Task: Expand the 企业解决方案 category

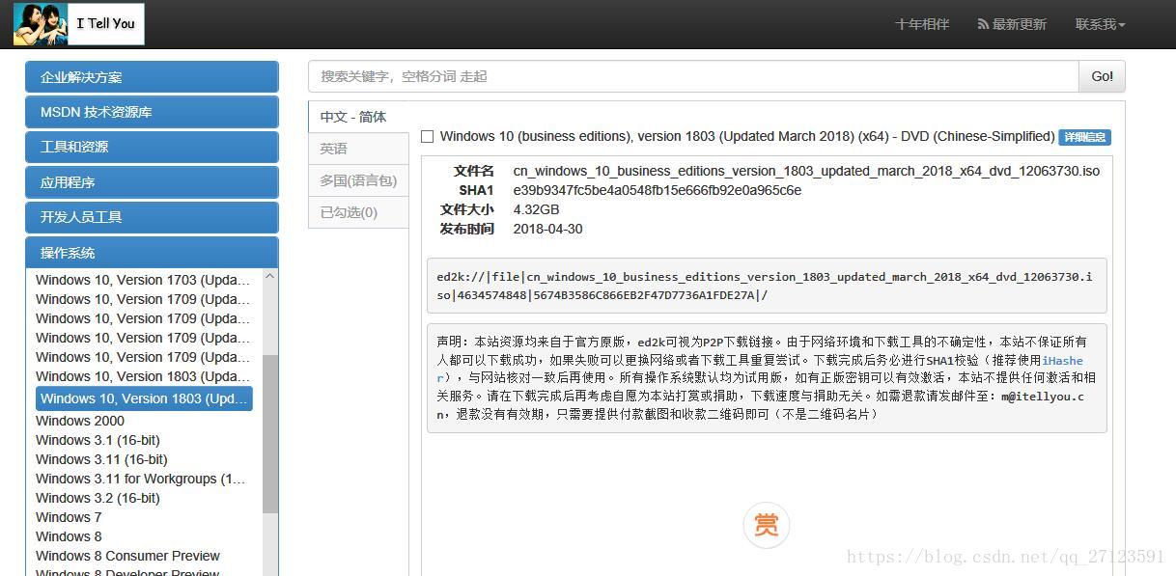Action: [152, 77]
